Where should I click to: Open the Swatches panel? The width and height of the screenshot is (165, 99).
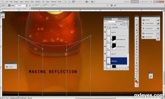[148, 37]
